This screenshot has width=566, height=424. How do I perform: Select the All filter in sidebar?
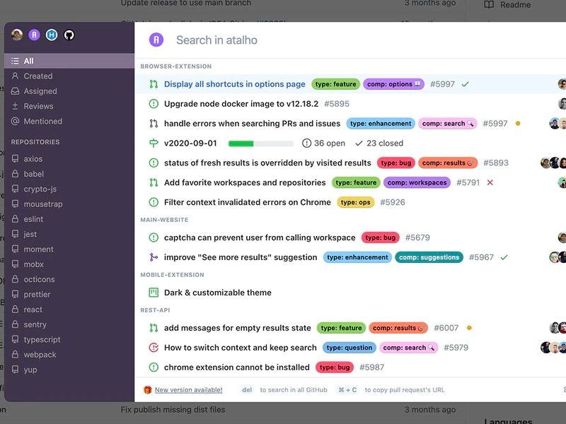[x=69, y=61]
